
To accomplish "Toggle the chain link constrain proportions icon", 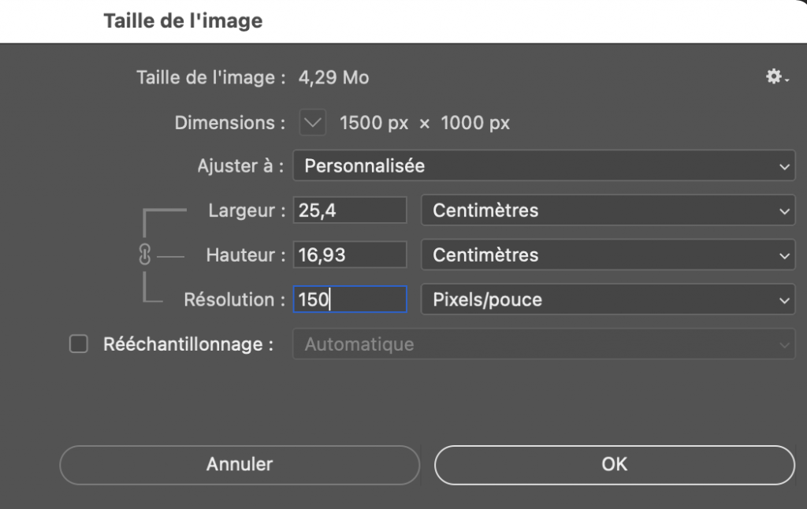I will pyautogui.click(x=144, y=255).
